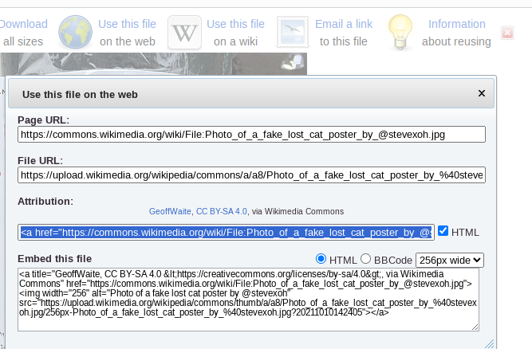Open 'Information about reusing'
The height and width of the screenshot is (349, 532).
456,33
